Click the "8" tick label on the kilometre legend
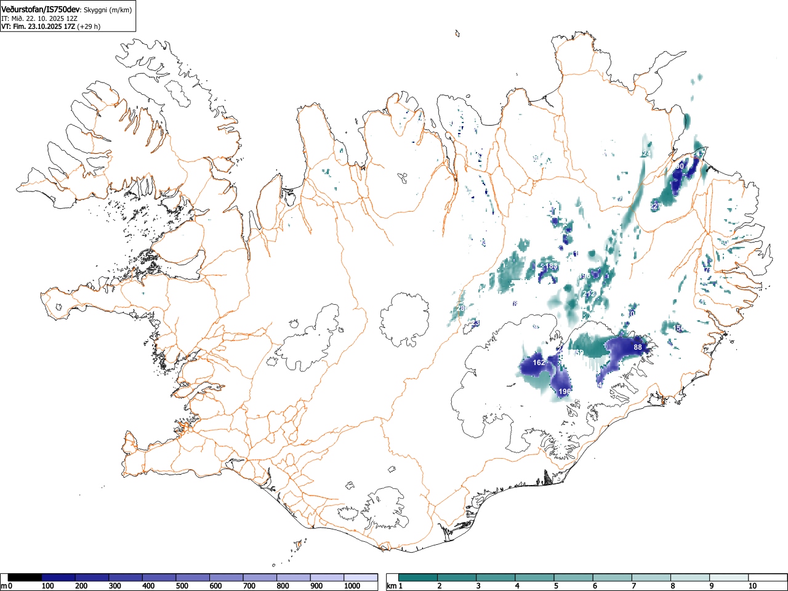788x591 pixels. [x=673, y=586]
